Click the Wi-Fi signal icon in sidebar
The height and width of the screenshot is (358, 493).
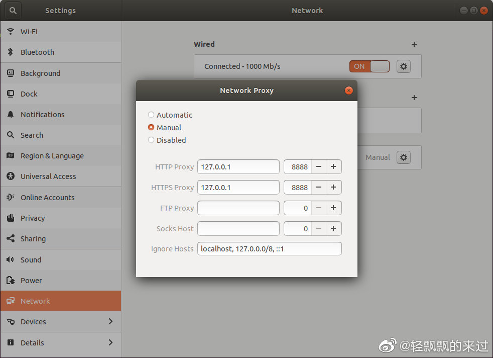(11, 31)
